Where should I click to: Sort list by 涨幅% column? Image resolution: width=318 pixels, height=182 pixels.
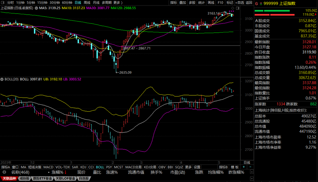pos(57,172)
